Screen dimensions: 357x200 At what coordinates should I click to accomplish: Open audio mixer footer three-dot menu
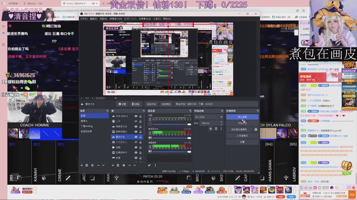click(155, 165)
